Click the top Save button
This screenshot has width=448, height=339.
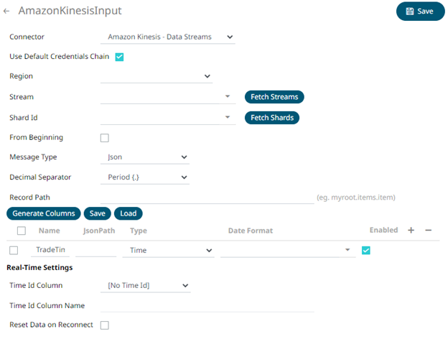click(x=420, y=11)
